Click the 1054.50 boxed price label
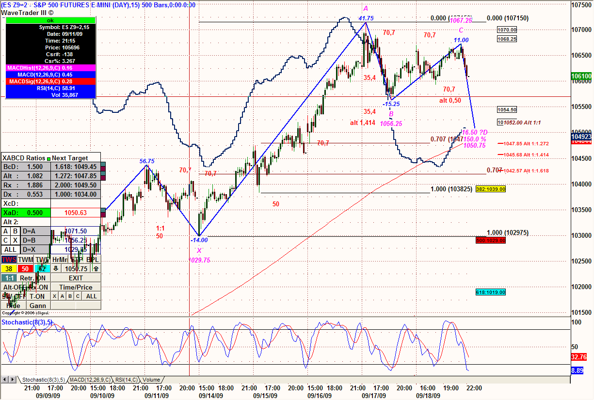Viewport: 594px width, 400px height. pos(507,110)
